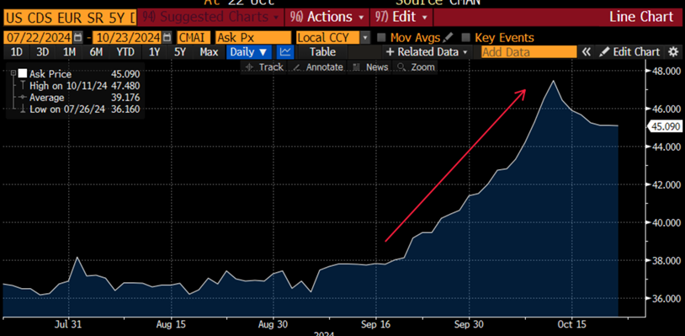Image resolution: width=685 pixels, height=336 pixels.
Task: Click the start date 07/22/2024 field
Action: (x=39, y=38)
